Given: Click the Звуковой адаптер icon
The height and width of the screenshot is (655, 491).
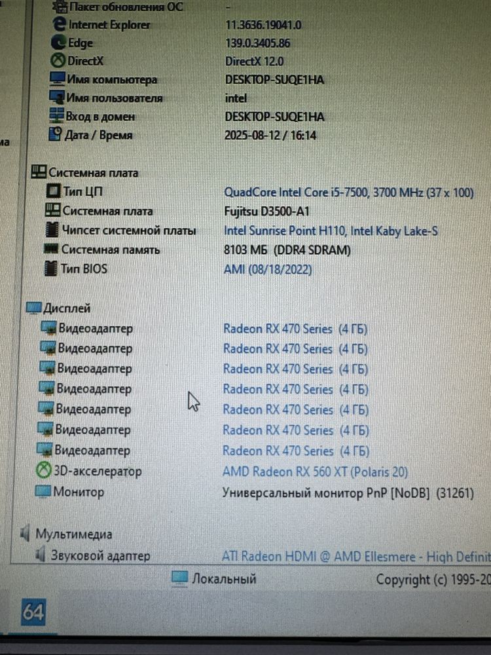Looking at the screenshot, I should [x=41, y=555].
